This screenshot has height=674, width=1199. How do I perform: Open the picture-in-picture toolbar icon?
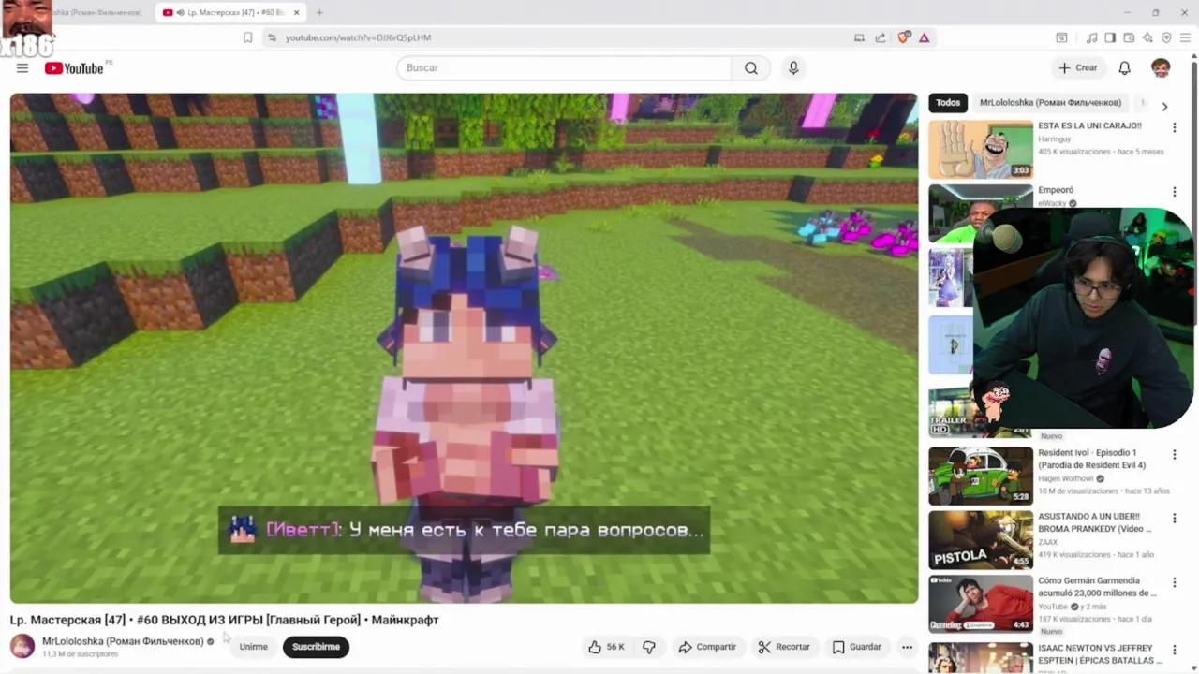point(1061,37)
